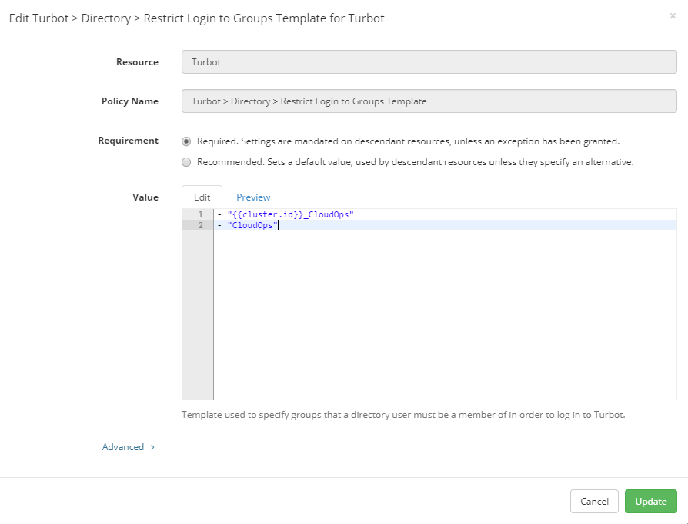The width and height of the screenshot is (688, 524).
Task: Switch to the Edit tab
Action: click(x=202, y=197)
